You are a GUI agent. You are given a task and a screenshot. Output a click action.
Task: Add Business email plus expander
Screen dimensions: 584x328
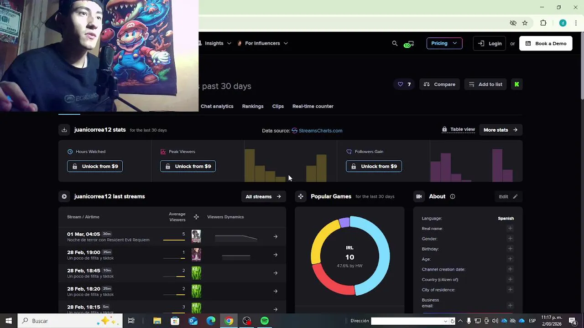pyautogui.click(x=510, y=305)
